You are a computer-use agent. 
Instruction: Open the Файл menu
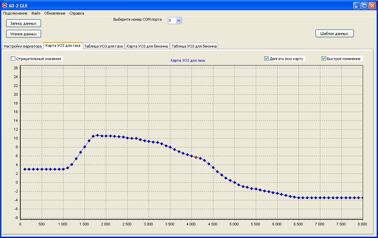pos(36,13)
